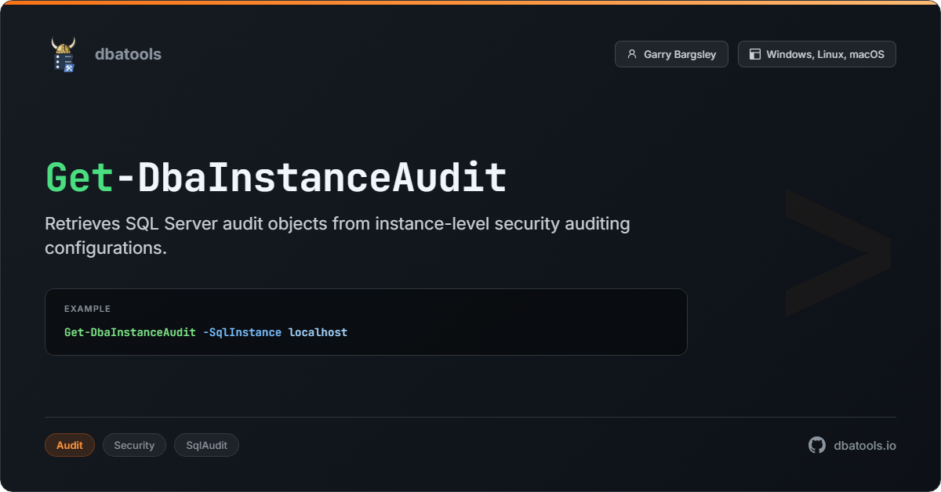Select the SqlAudit tag
The width and height of the screenshot is (941, 492).
(206, 445)
